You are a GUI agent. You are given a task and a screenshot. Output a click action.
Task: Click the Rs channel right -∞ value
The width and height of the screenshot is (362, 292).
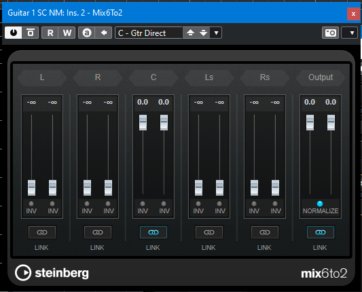point(275,103)
